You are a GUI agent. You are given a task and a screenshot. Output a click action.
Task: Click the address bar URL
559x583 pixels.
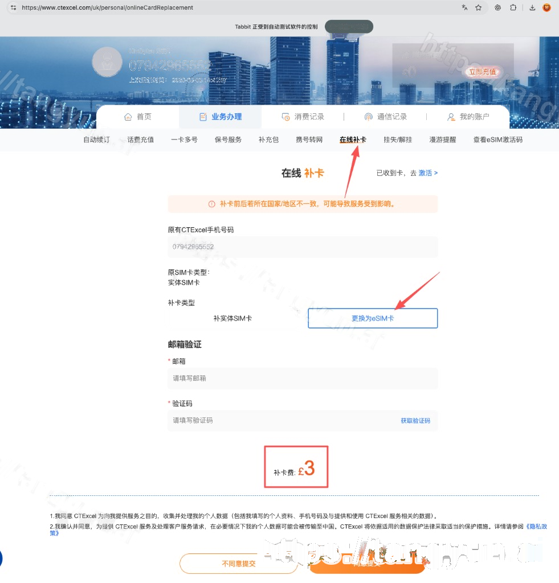point(107,7)
